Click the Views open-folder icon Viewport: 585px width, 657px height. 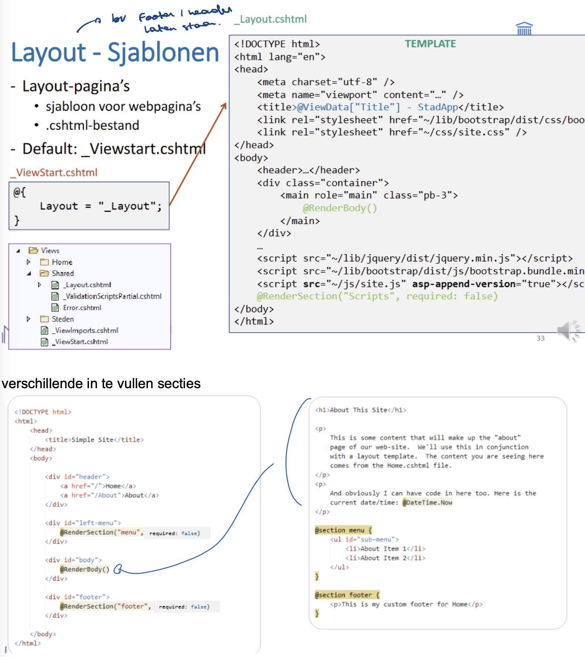point(33,250)
